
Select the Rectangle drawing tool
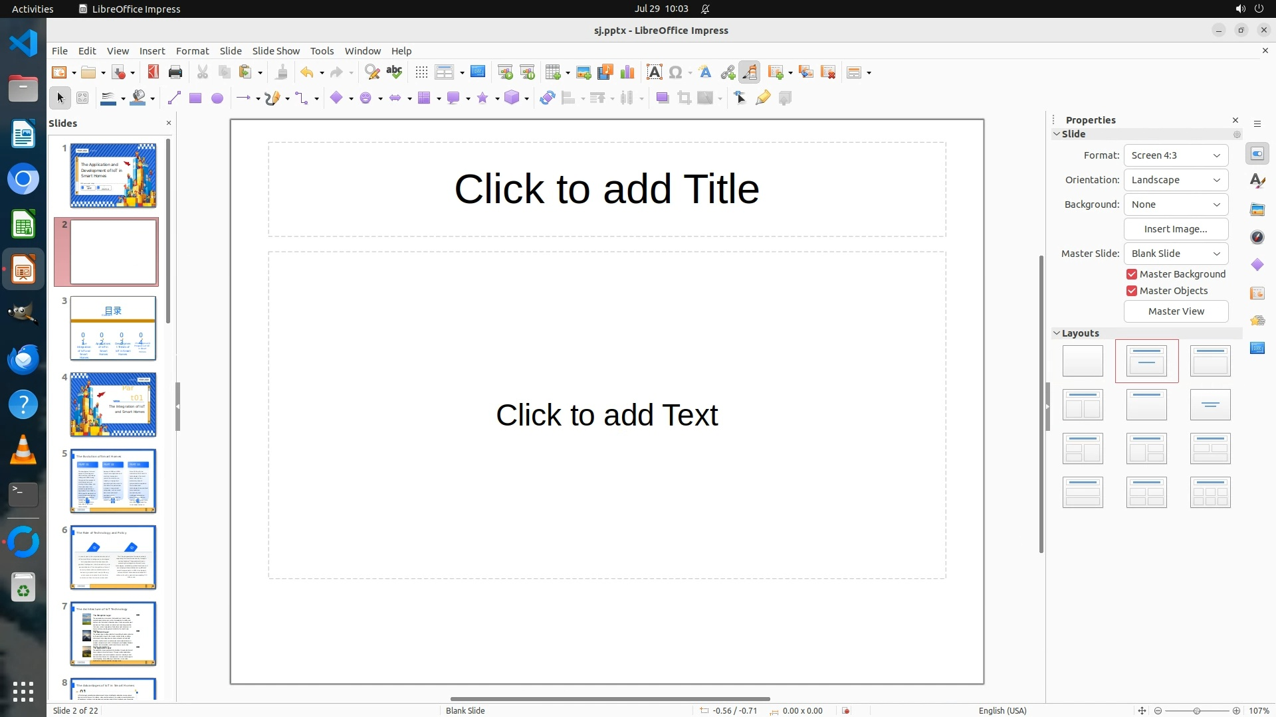coord(195,98)
